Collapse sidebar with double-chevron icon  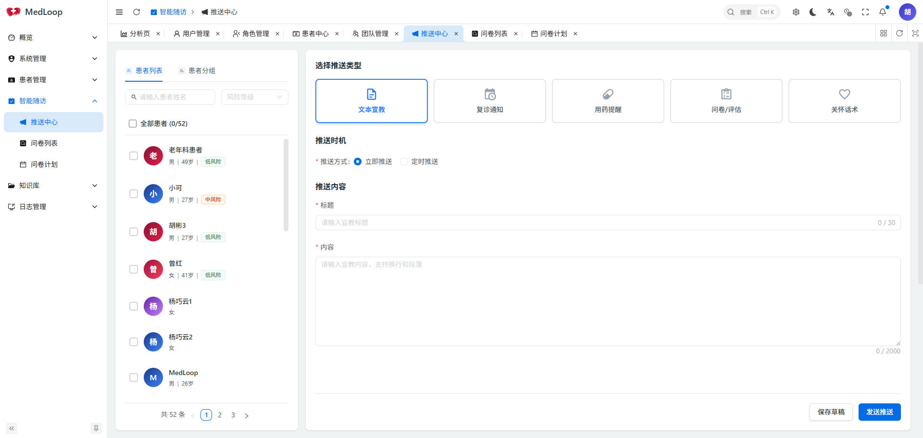click(x=12, y=428)
